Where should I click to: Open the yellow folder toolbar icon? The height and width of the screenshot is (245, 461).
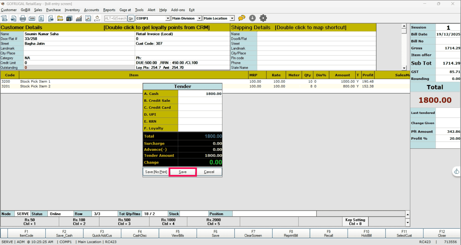click(60, 18)
